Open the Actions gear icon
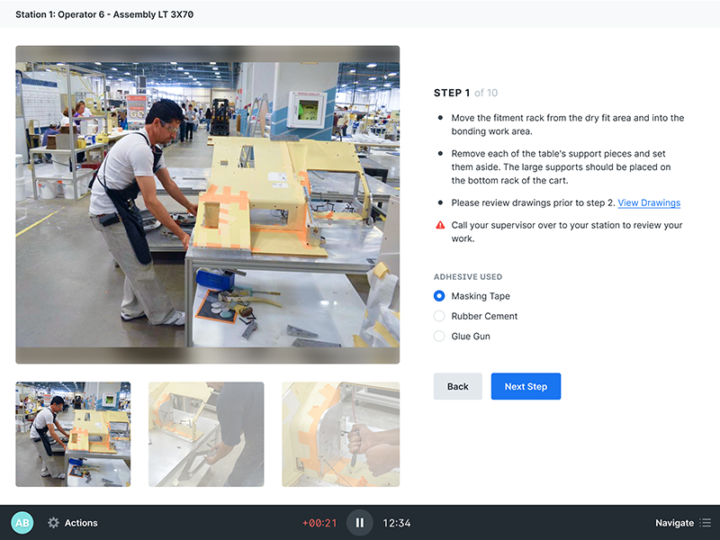The image size is (720, 540). coord(54,522)
